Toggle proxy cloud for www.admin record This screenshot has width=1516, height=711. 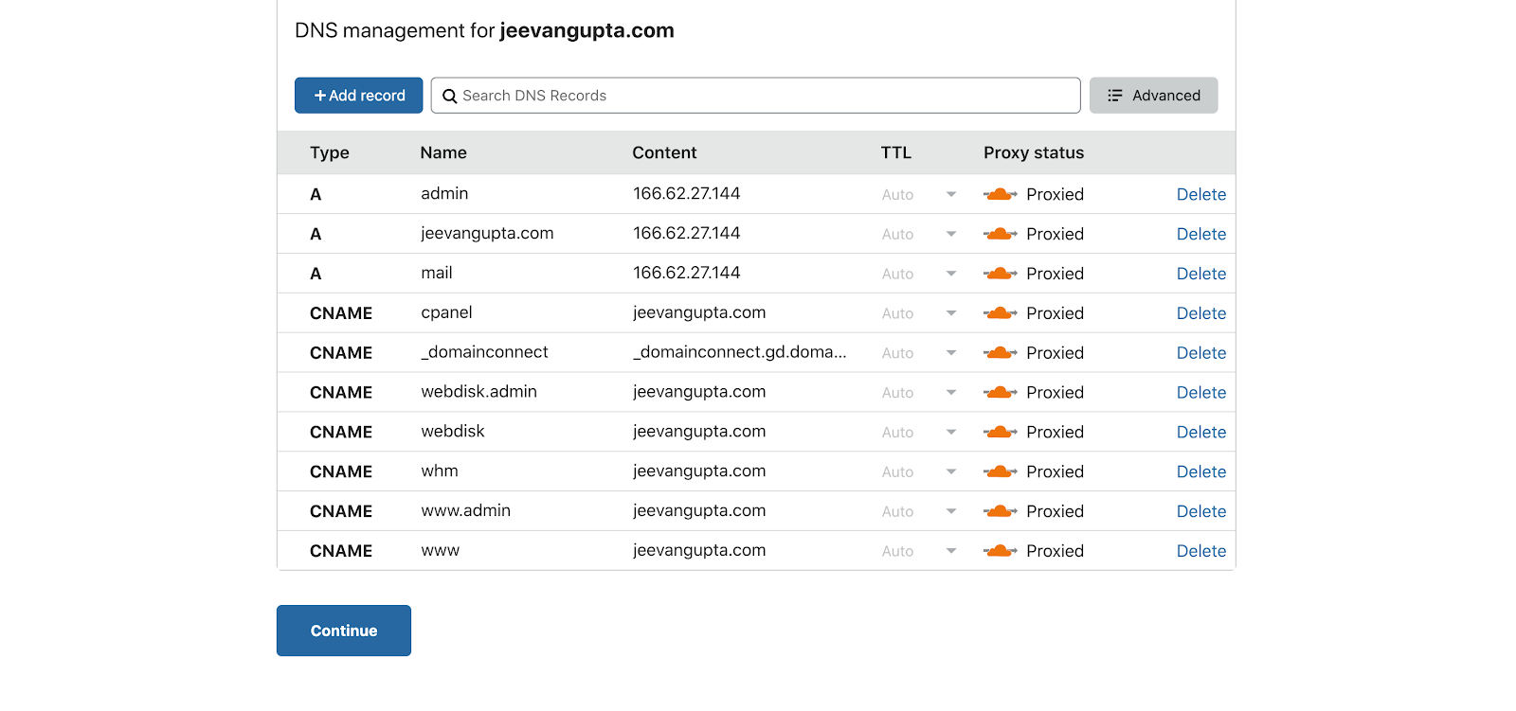pos(1001,511)
